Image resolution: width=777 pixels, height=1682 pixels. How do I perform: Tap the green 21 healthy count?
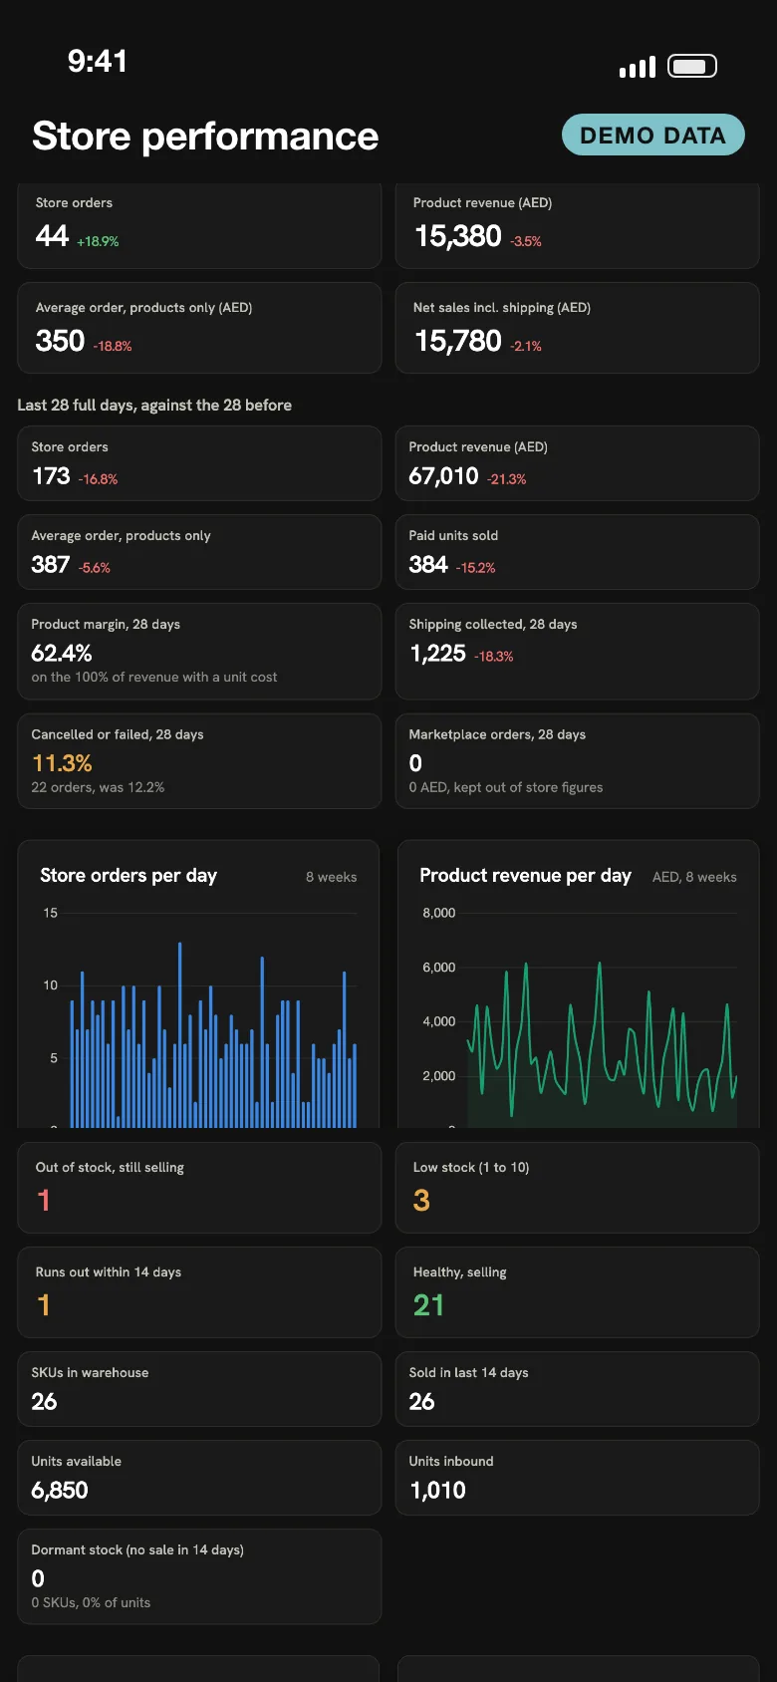(428, 1305)
